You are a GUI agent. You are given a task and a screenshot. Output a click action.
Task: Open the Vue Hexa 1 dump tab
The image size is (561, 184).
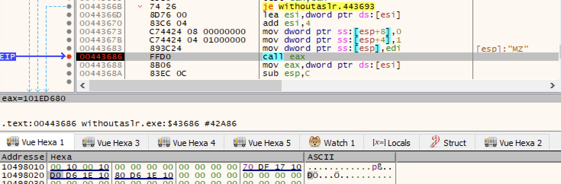point(37,143)
